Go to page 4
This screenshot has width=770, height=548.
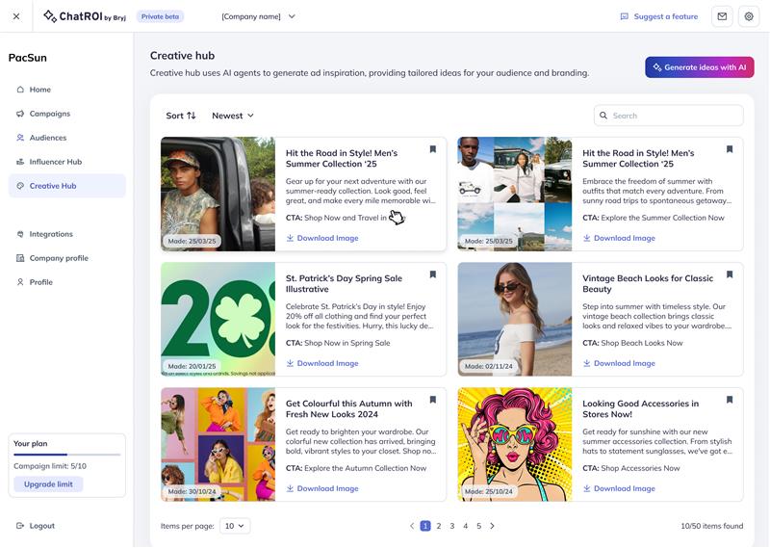[x=466, y=526]
